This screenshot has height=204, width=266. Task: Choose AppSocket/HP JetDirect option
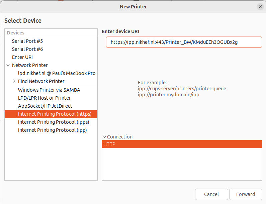(x=45, y=106)
